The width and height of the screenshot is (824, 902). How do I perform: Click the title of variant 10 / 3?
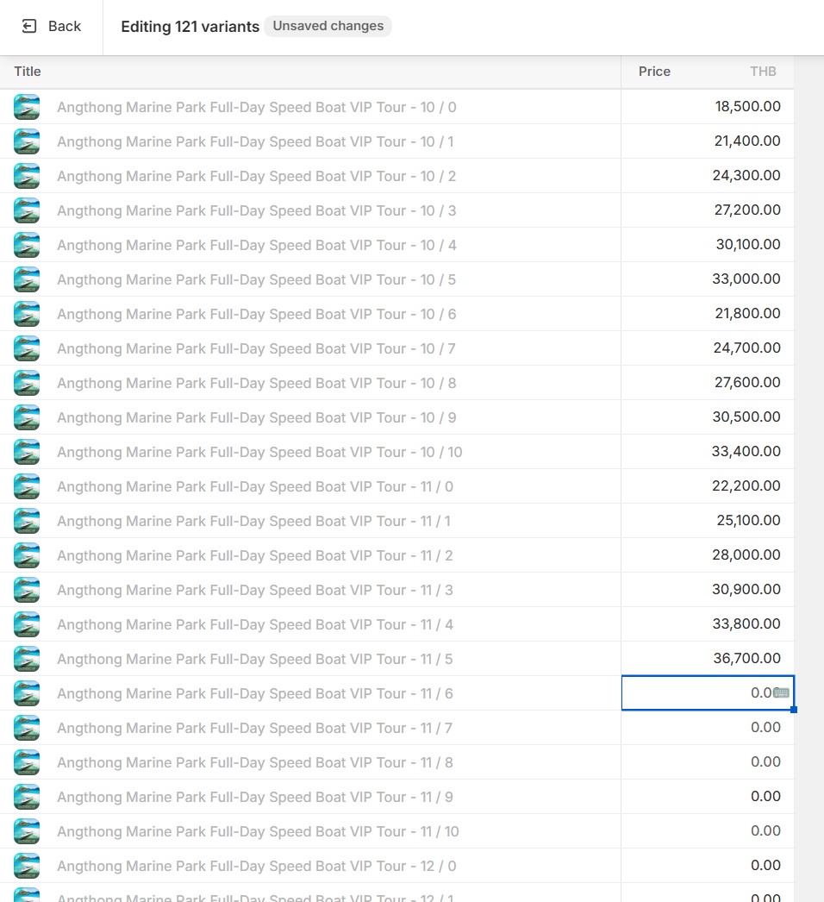point(256,210)
